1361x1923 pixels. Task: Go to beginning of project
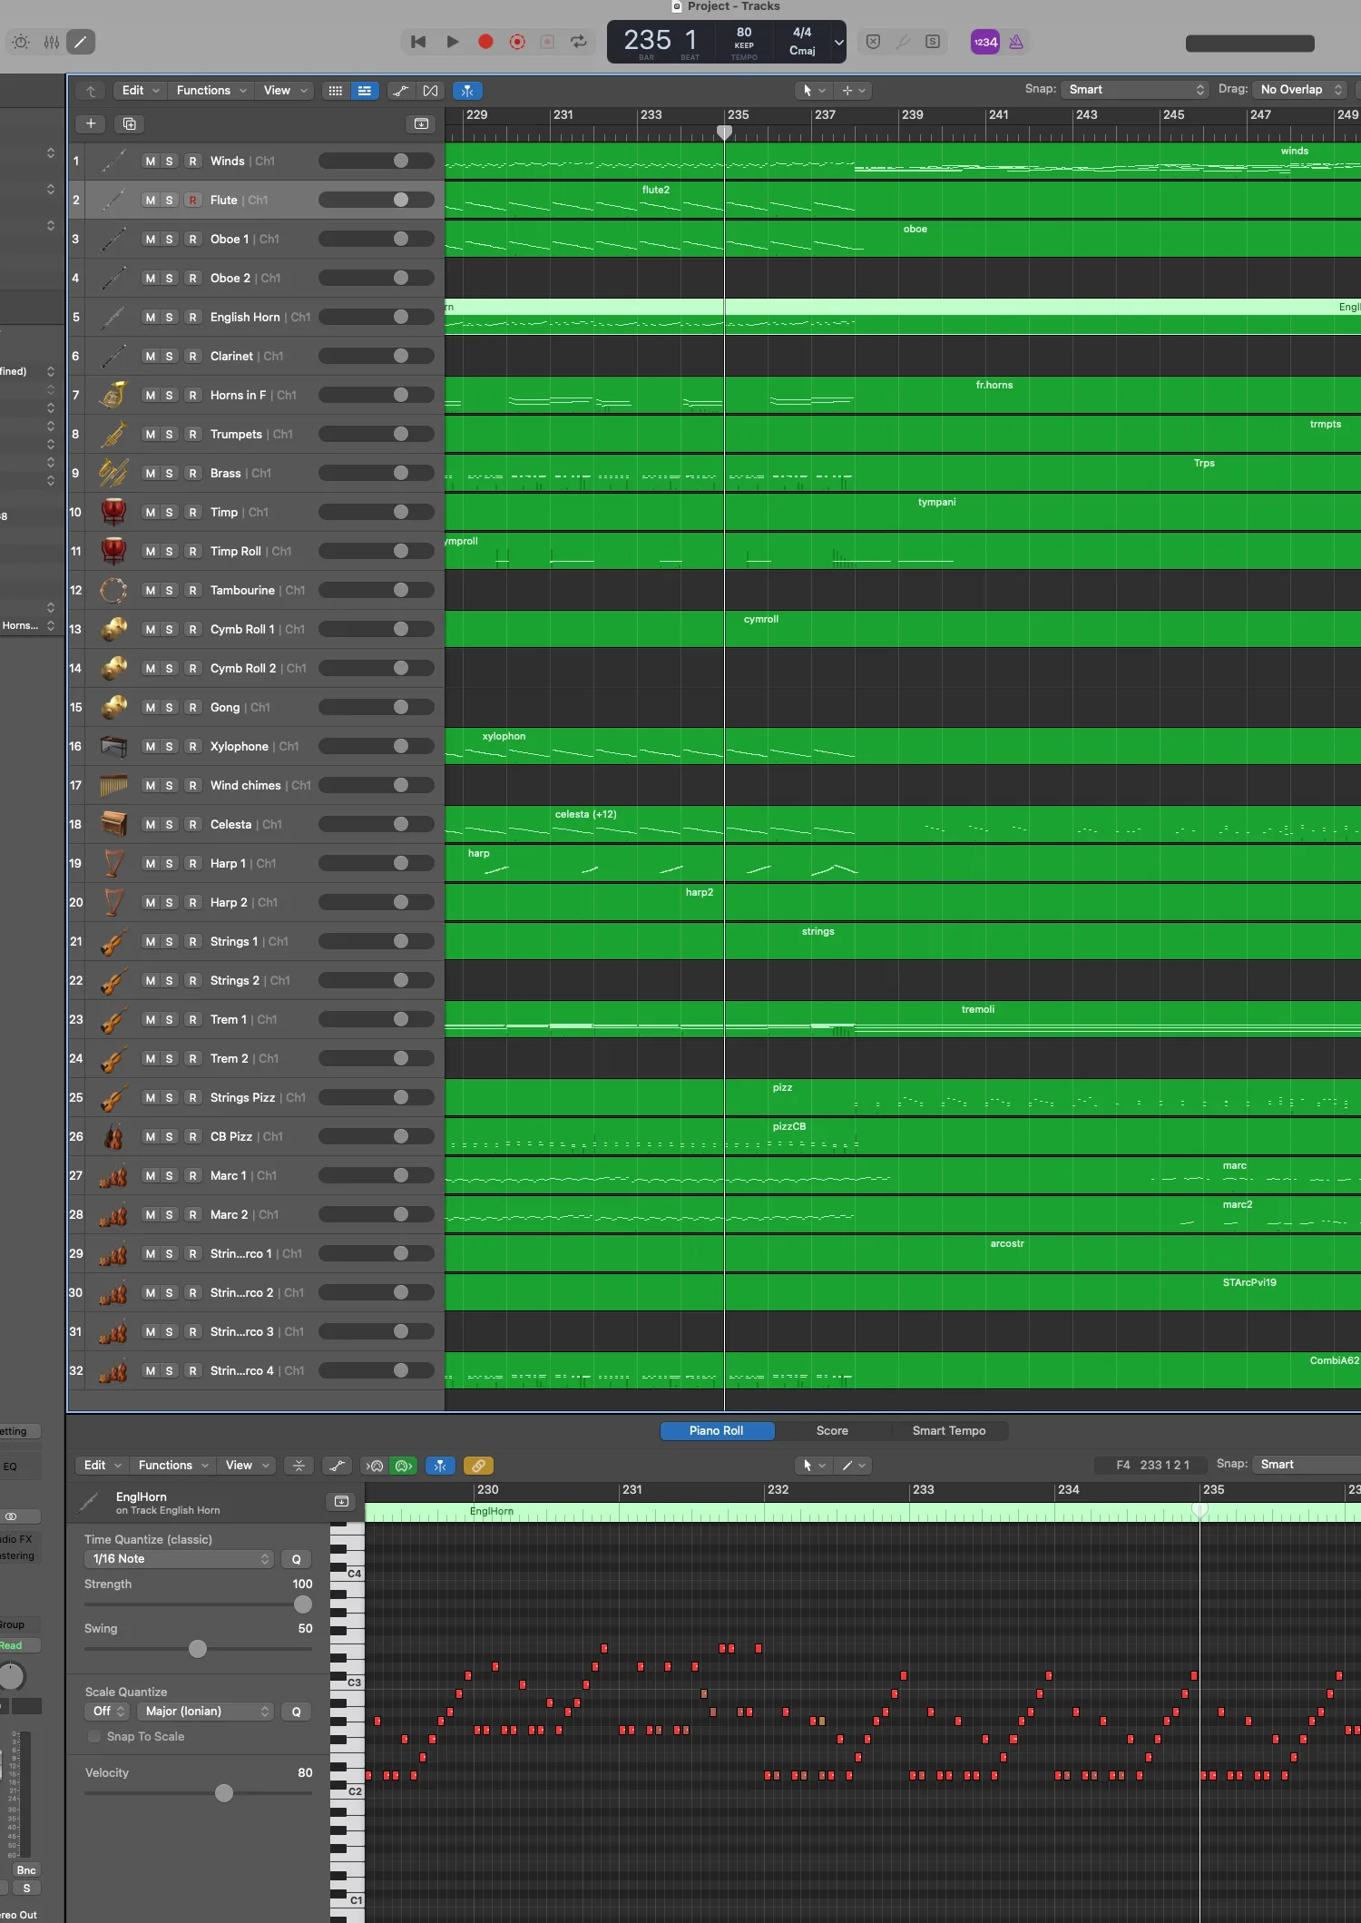pos(418,42)
